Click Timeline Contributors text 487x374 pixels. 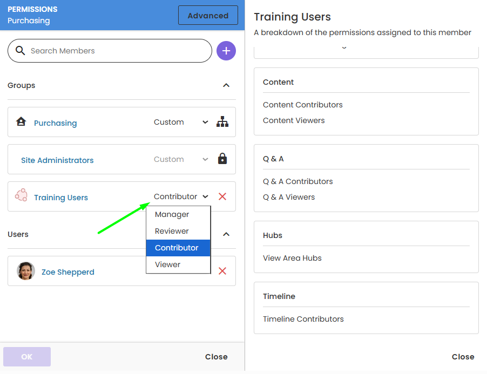[303, 319]
